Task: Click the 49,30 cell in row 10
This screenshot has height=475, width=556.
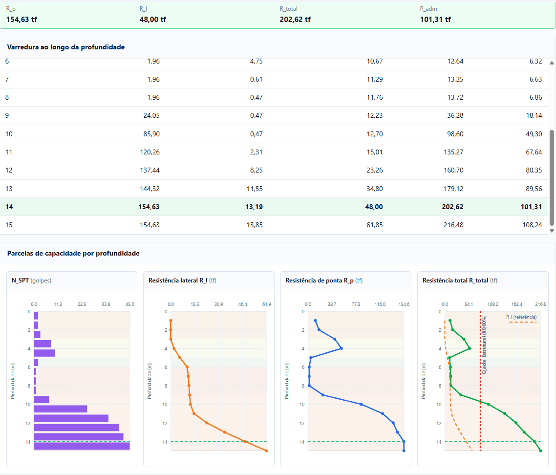Action: coord(534,134)
